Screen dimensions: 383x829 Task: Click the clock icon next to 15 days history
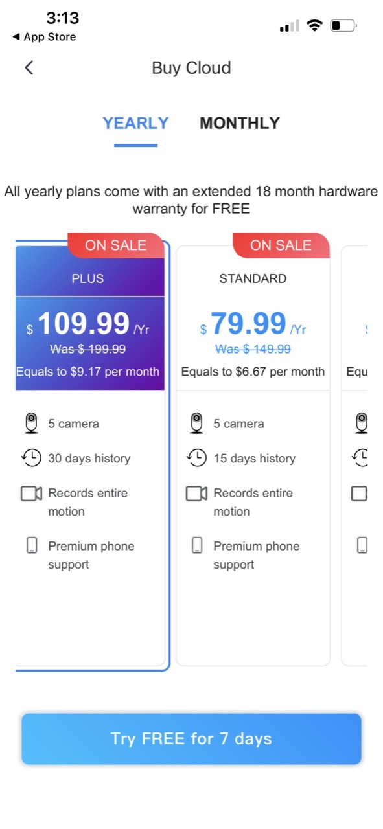point(196,458)
